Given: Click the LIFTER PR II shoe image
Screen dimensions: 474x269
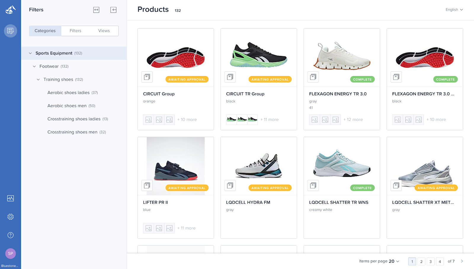Looking at the screenshot, I should coord(176,166).
